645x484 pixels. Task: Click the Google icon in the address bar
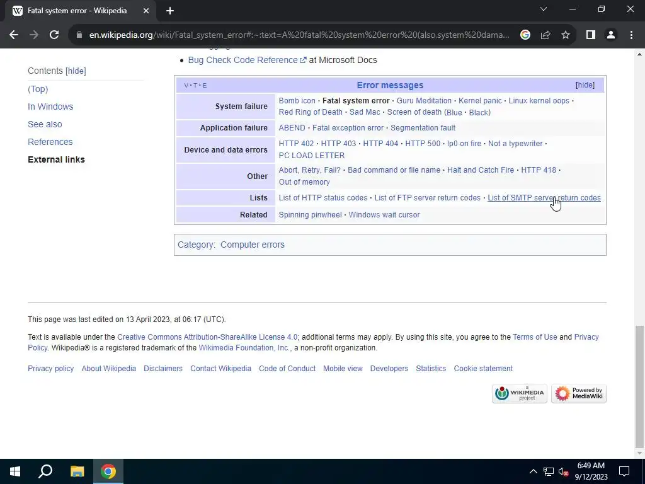pos(525,35)
